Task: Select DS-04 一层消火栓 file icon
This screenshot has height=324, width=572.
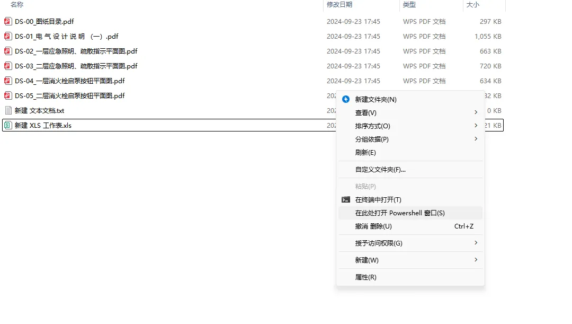Action: pyautogui.click(x=7, y=81)
